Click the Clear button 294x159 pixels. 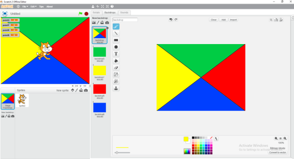pyautogui.click(x=213, y=20)
